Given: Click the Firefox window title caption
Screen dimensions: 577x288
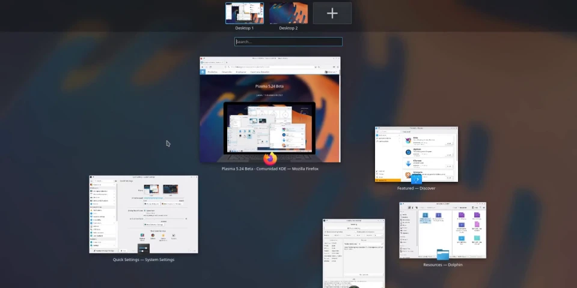Looking at the screenshot, I should (270, 169).
